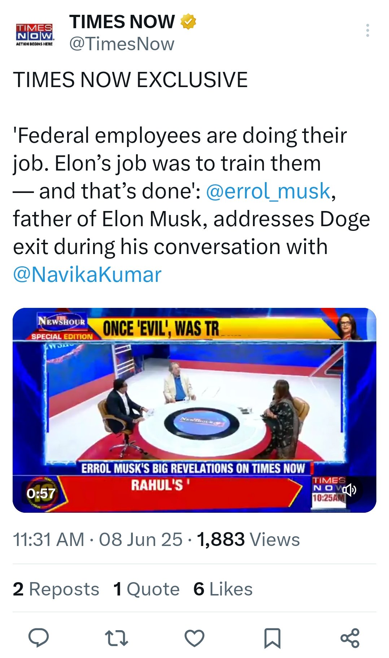View the 2 Reposts list
The width and height of the screenshot is (389, 658).
click(x=56, y=589)
